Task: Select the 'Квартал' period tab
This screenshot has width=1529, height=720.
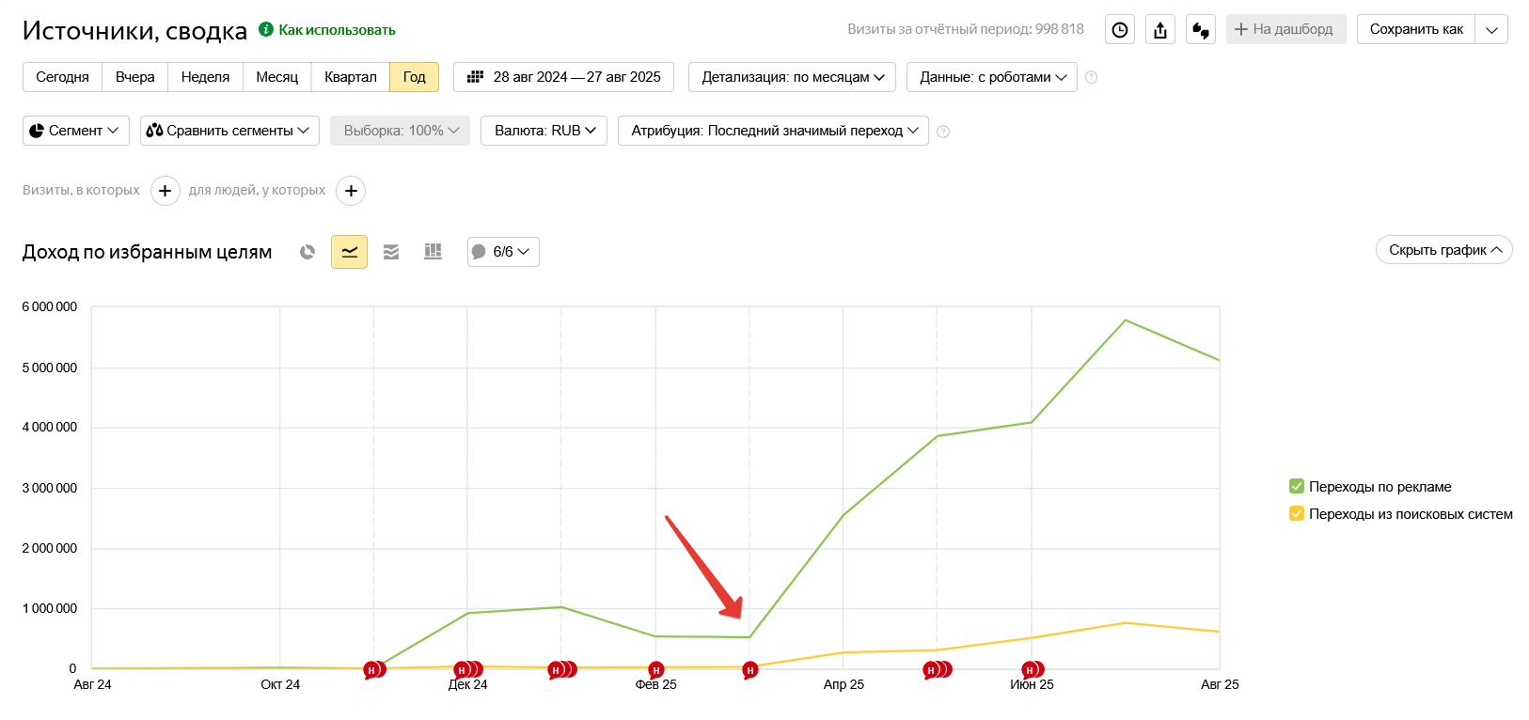Action: (x=350, y=77)
